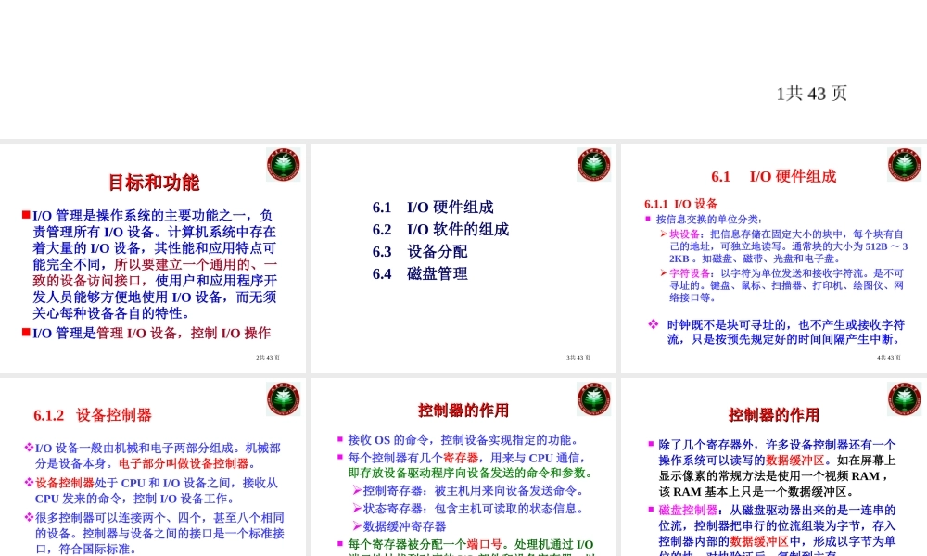Click the '4共 43 页' page number
927x556 pixels.
[x=889, y=358]
